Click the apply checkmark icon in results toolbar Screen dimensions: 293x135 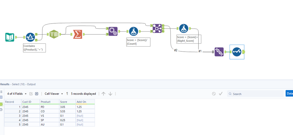(x=221, y=94)
